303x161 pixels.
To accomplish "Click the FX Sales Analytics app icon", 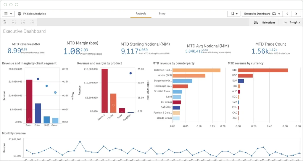I will point(20,14).
